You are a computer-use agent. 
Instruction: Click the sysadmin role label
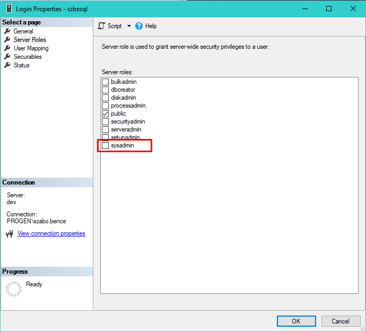tap(123, 145)
